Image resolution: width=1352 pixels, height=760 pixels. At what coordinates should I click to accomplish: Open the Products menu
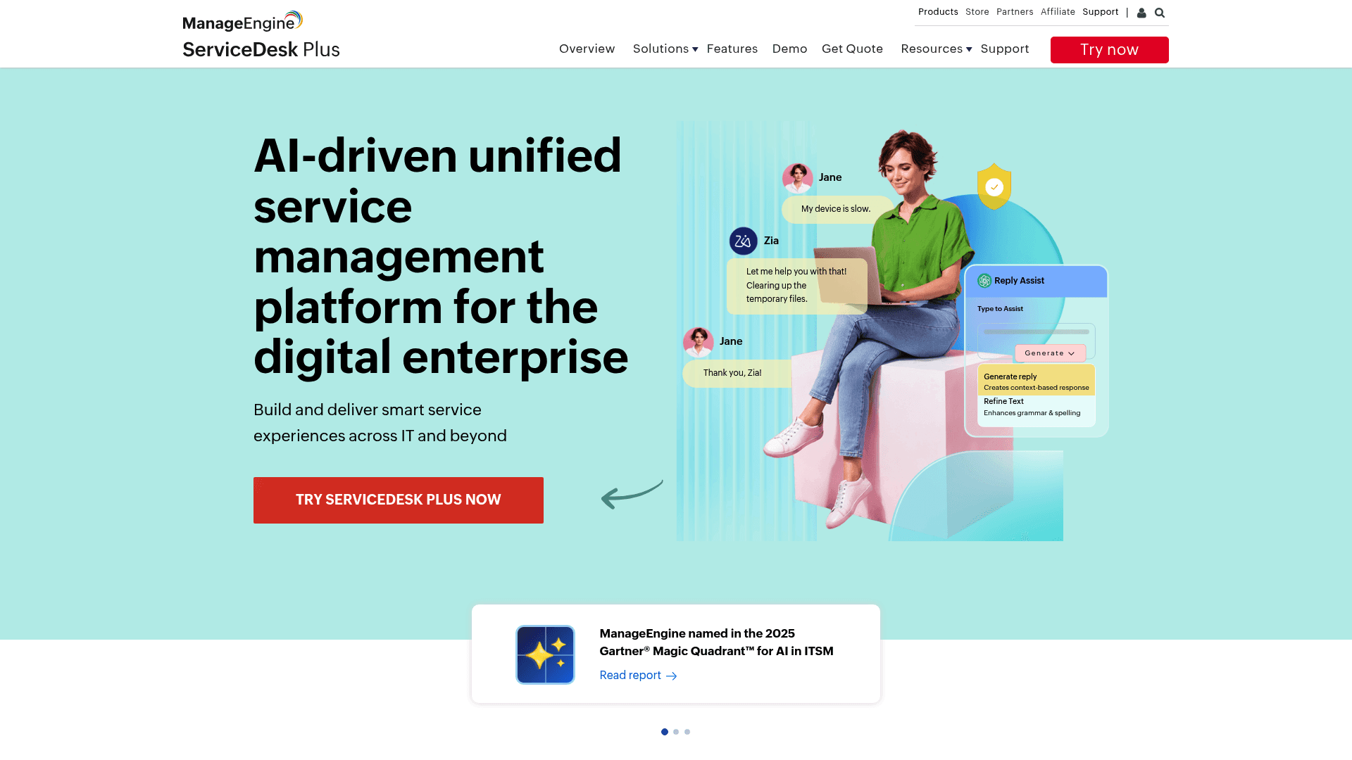pyautogui.click(x=938, y=12)
